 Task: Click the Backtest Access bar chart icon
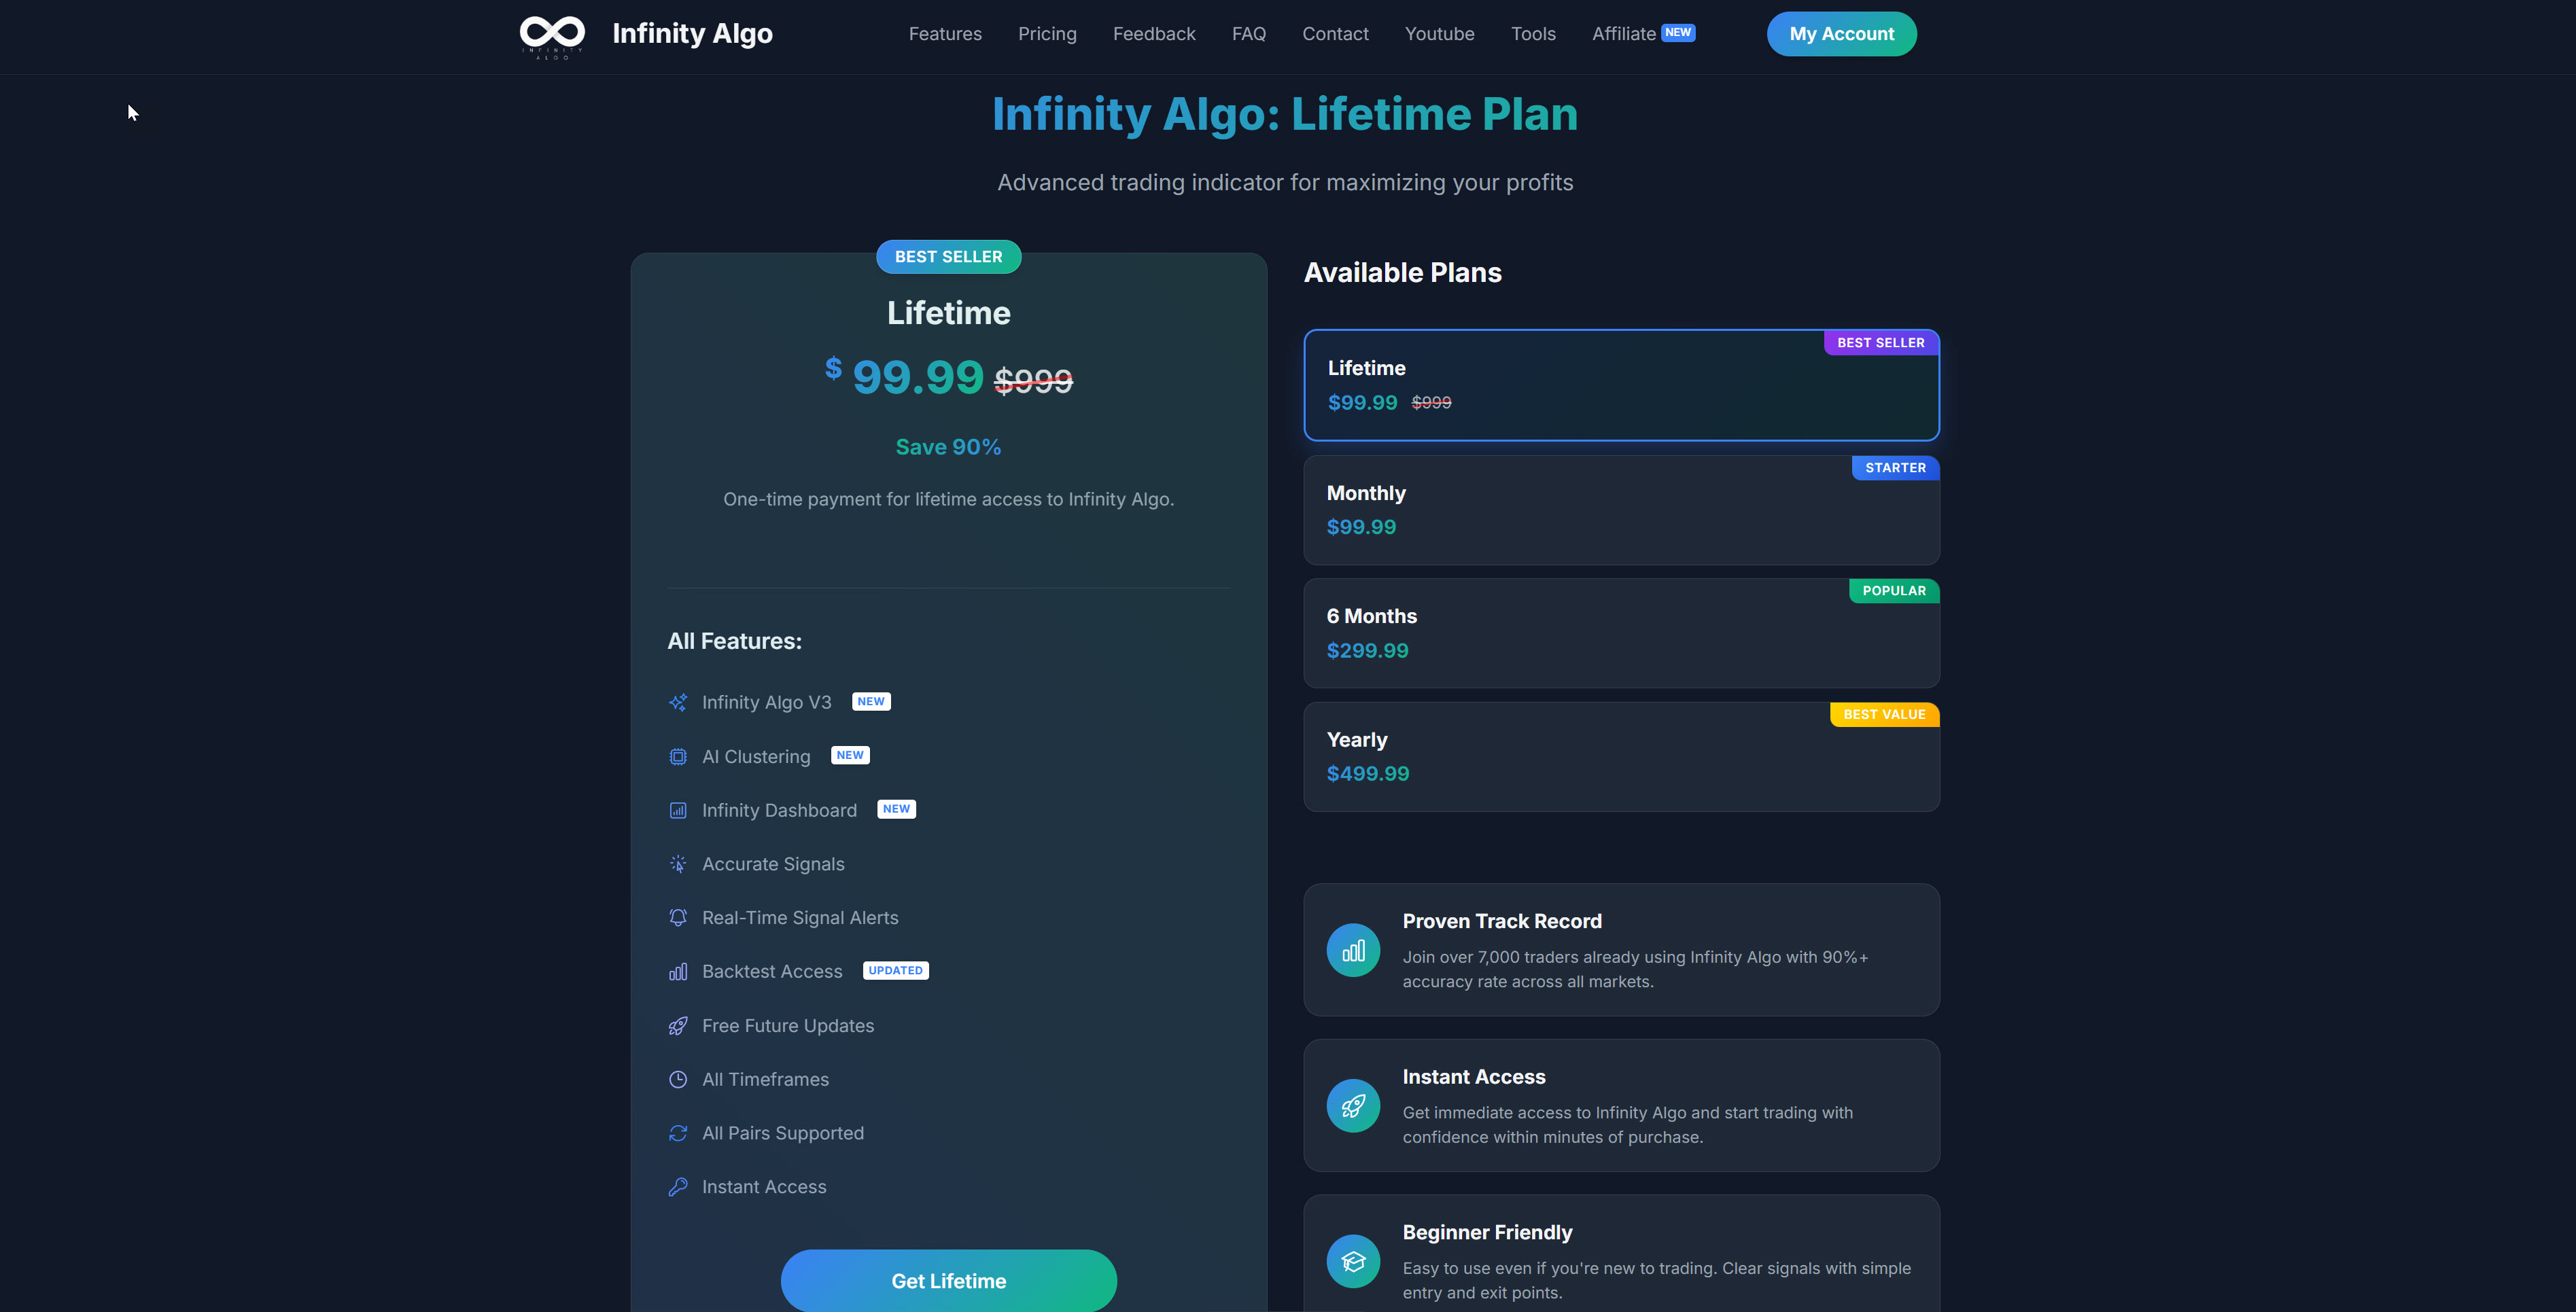[679, 971]
